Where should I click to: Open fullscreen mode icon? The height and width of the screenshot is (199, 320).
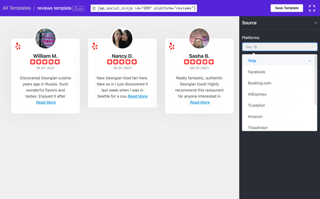point(312,8)
